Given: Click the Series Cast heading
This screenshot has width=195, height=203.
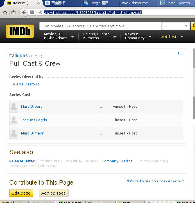Looking at the screenshot, I should click(x=20, y=95).
